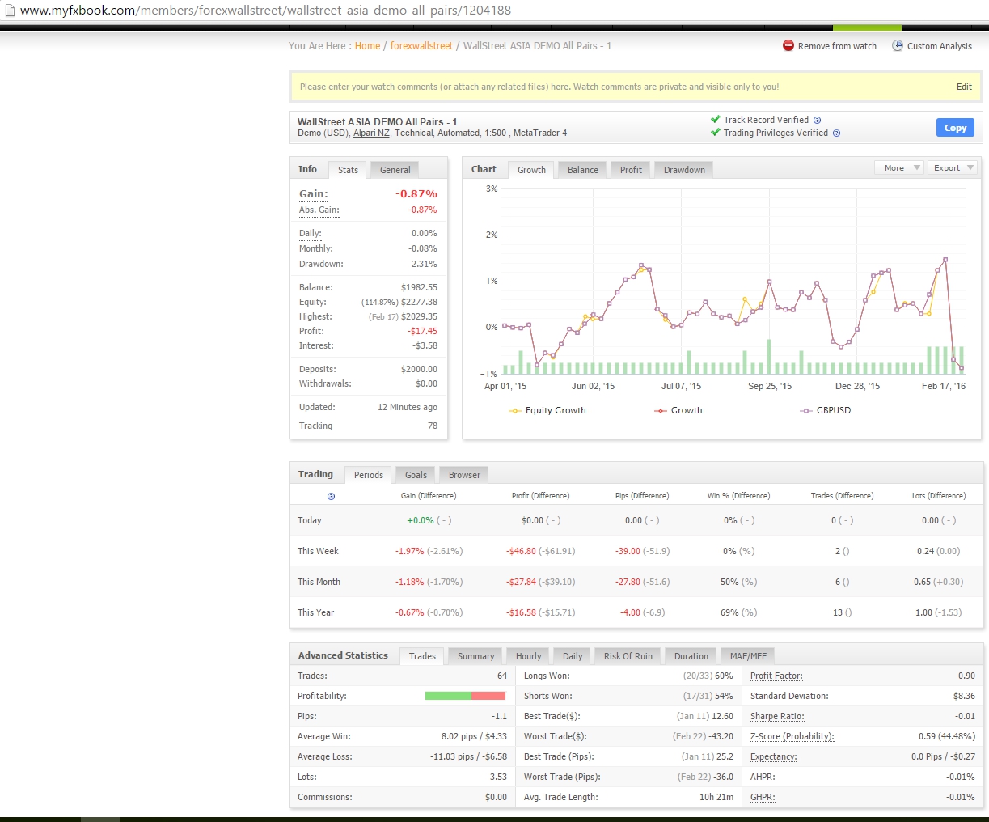The width and height of the screenshot is (989, 822).
Task: Click the Custom Analysis chart icon
Action: coord(898,45)
